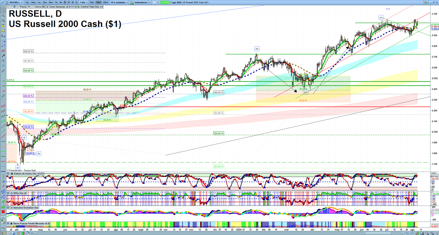Image resolution: width=439 pixels, height=235 pixels.
Task: Select the line segment tool
Action: (x=3, y=71)
